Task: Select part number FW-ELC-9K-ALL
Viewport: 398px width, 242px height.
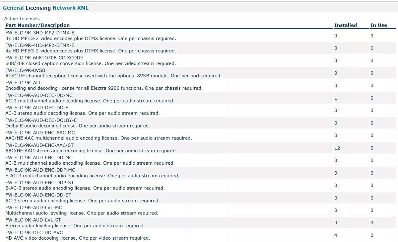Action: coord(23,83)
